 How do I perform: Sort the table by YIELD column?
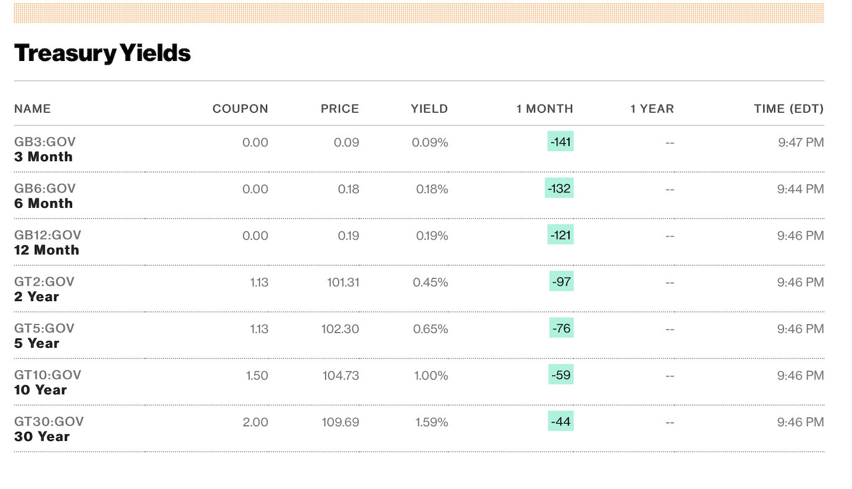429,108
